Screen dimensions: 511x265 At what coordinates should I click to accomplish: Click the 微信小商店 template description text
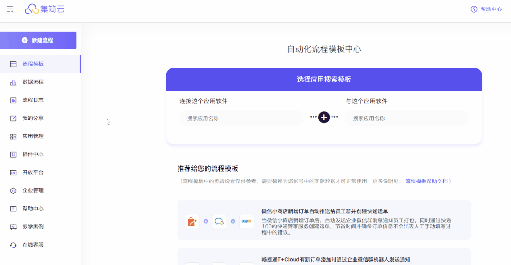point(357,227)
